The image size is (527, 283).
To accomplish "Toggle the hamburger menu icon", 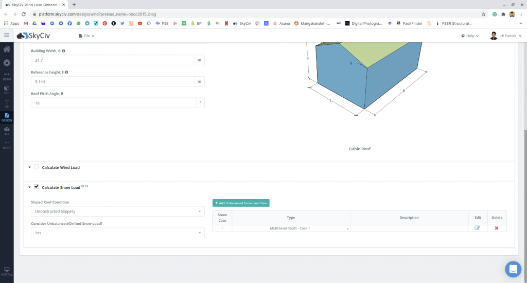I will 7,36.
